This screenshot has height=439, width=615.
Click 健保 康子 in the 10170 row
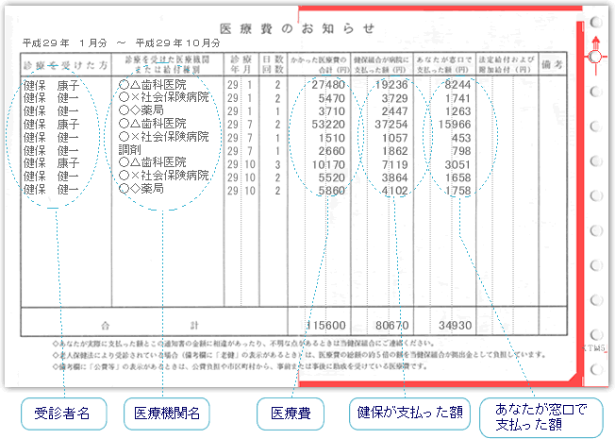[x=51, y=163]
